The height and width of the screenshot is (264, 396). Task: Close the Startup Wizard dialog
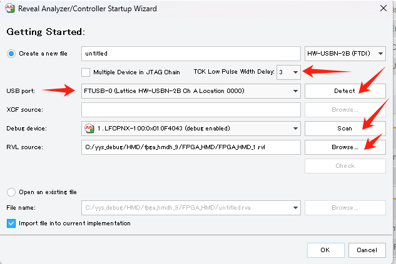[383, 8]
